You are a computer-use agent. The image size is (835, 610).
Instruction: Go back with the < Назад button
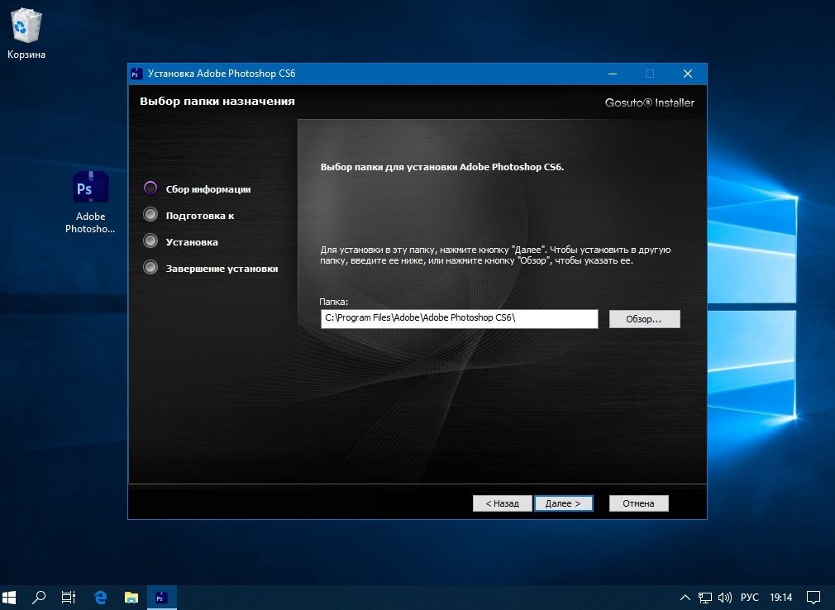coord(502,503)
